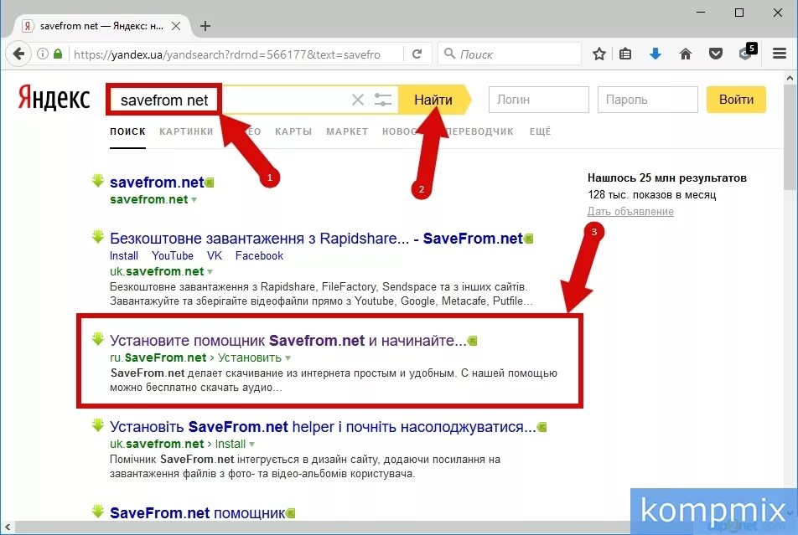Click the horizontal scrollbar left arrow

point(7,527)
